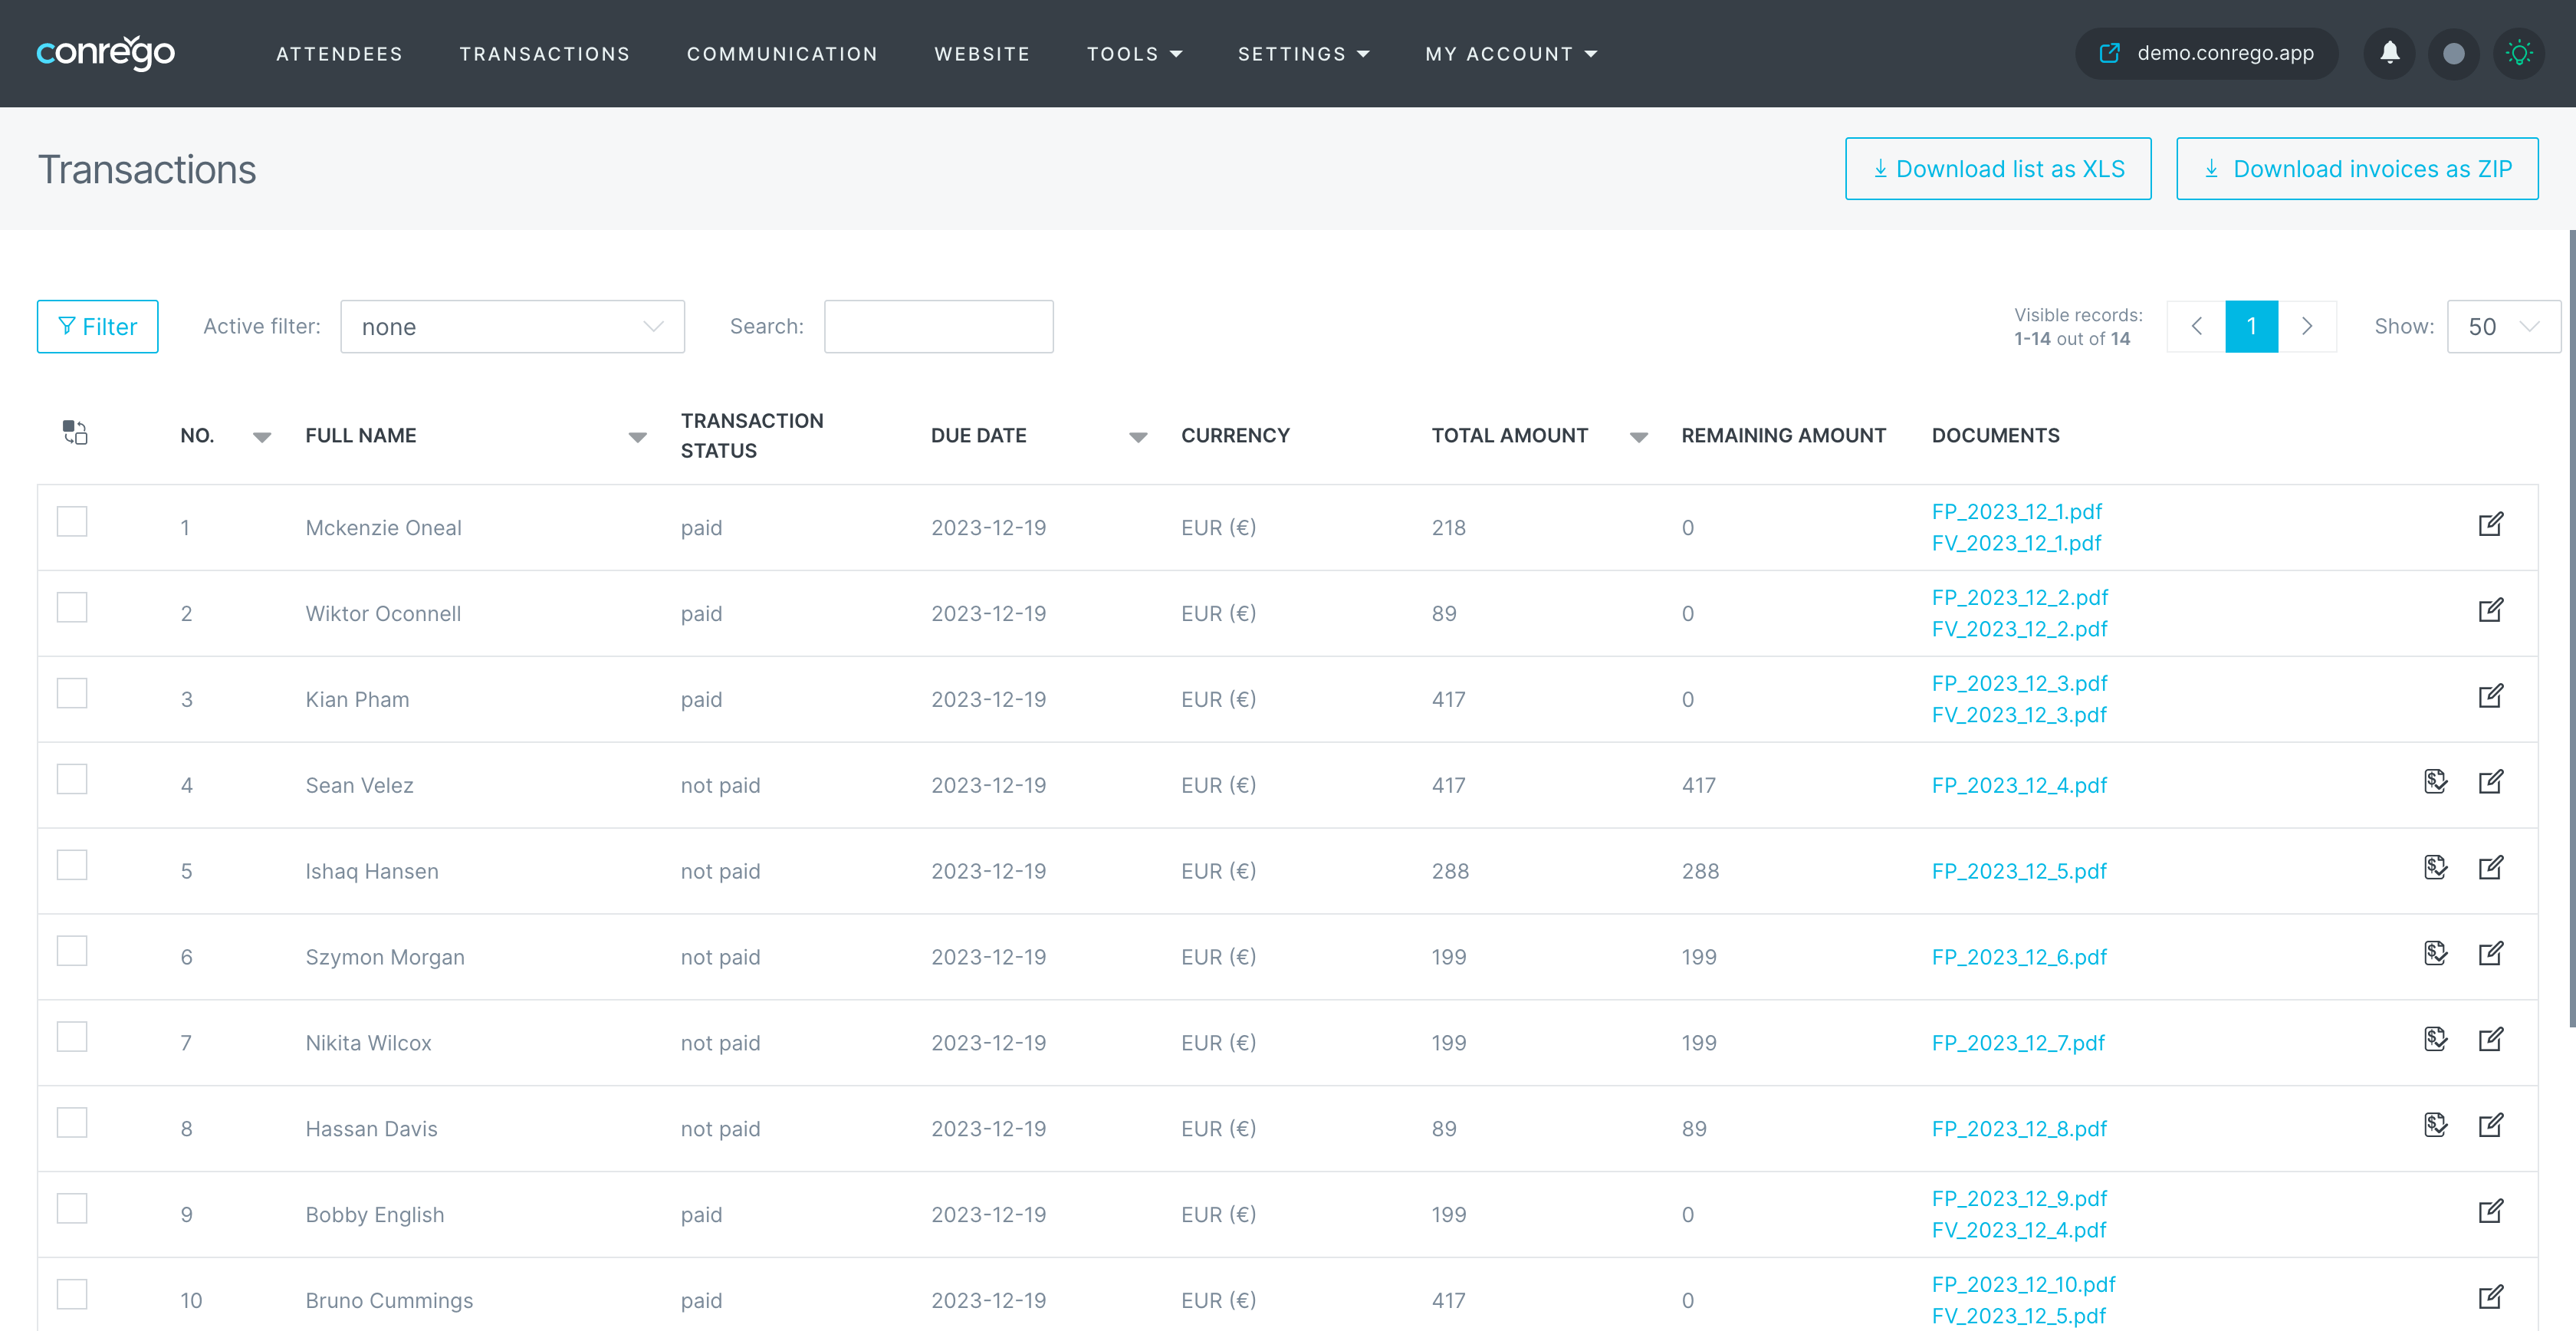Sort by the Due Date column arrow
This screenshot has width=2576, height=1331.
[x=1137, y=437]
